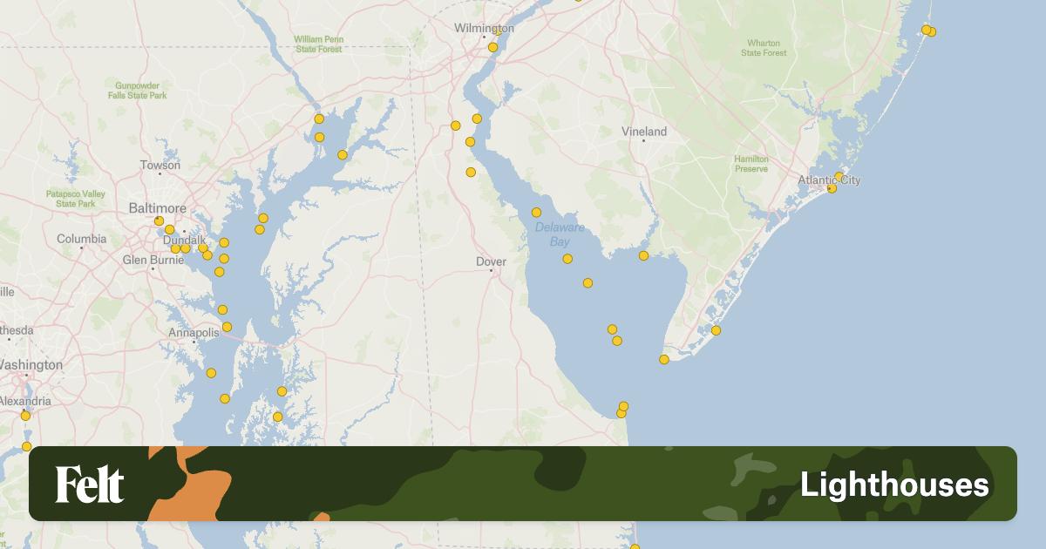This screenshot has height=549, width=1046.
Task: Click the northernmost lighthouse marker on the Jersey coast
Action: (927, 30)
